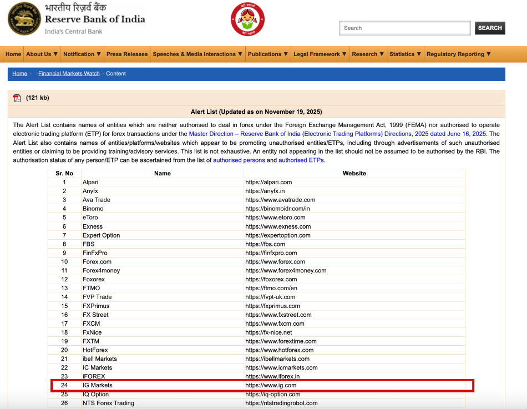The height and width of the screenshot is (409, 527).
Task: Select the Anyfx name cell
Action: [x=163, y=191]
